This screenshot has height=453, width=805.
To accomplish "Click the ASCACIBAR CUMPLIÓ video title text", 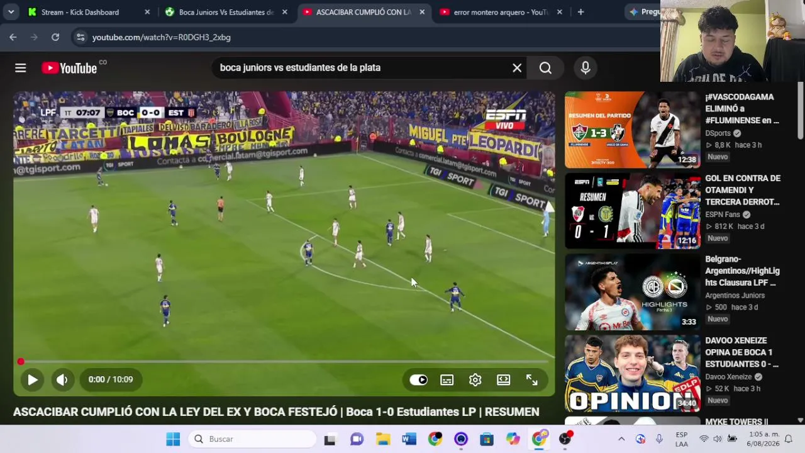I will click(276, 412).
